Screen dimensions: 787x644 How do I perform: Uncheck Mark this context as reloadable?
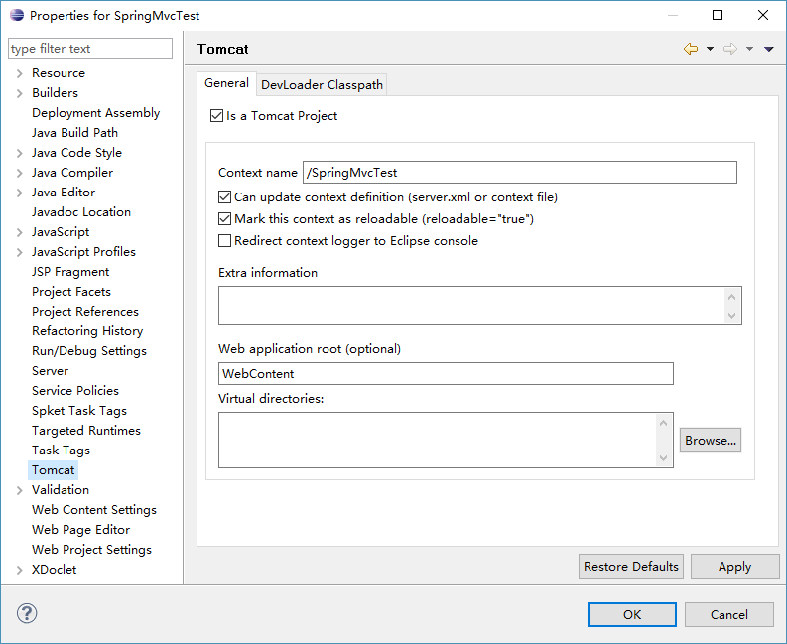[225, 219]
